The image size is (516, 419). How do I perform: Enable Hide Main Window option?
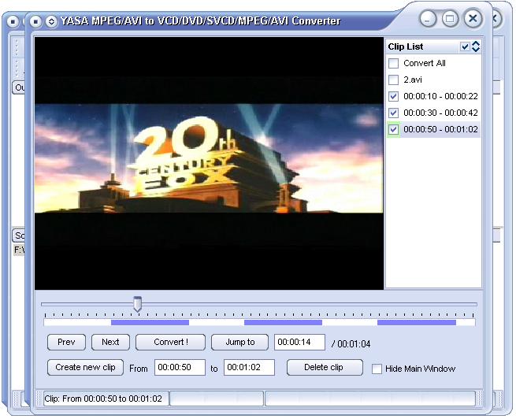377,369
